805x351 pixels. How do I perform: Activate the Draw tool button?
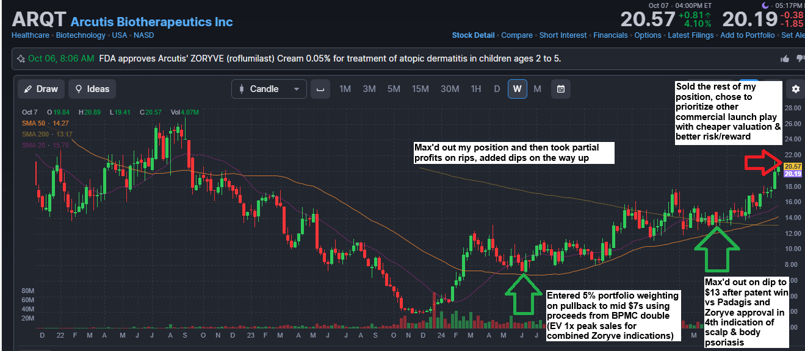(41, 89)
